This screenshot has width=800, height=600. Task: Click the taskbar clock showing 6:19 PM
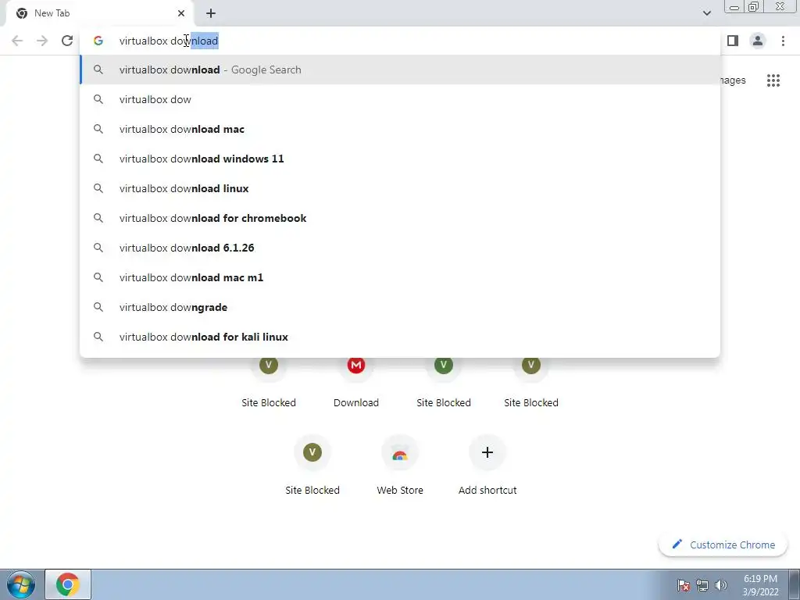(760, 585)
